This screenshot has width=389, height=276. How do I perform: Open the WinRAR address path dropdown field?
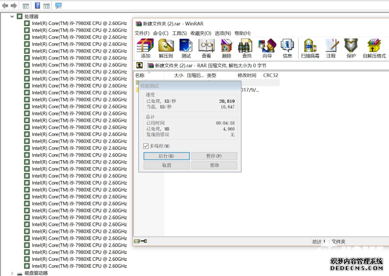point(267,65)
